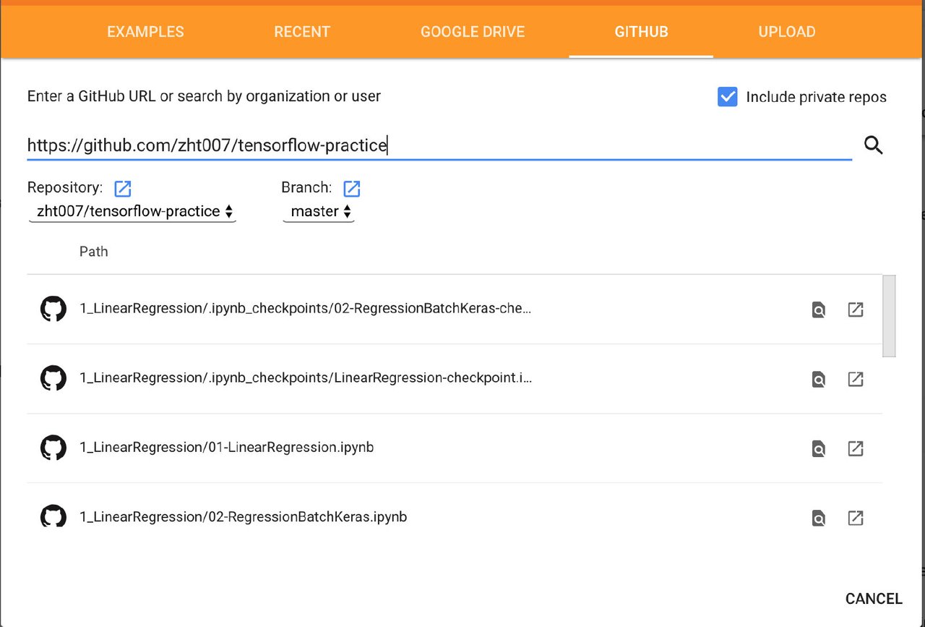
Task: Open branch on GitHub via icon beside Branch label
Action: coord(351,189)
